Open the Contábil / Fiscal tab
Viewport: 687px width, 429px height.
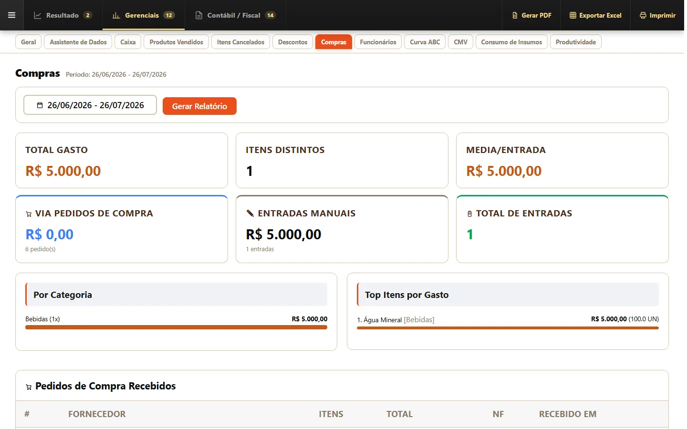236,15
